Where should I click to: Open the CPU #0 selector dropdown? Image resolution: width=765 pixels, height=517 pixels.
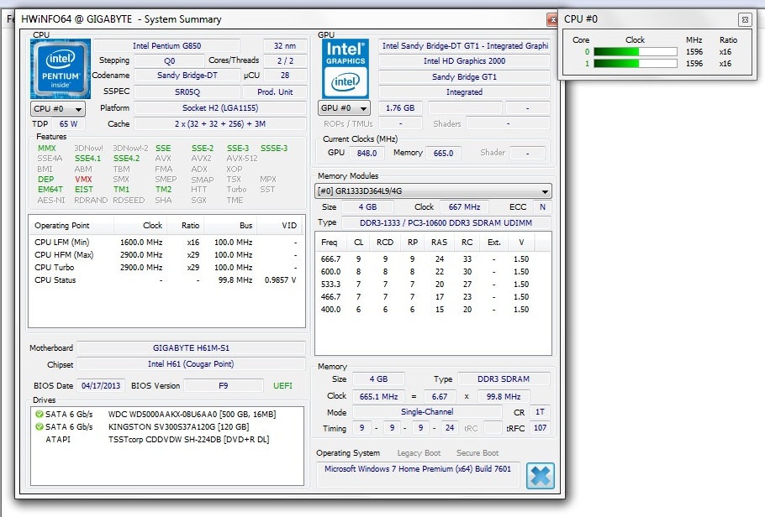pyautogui.click(x=58, y=108)
